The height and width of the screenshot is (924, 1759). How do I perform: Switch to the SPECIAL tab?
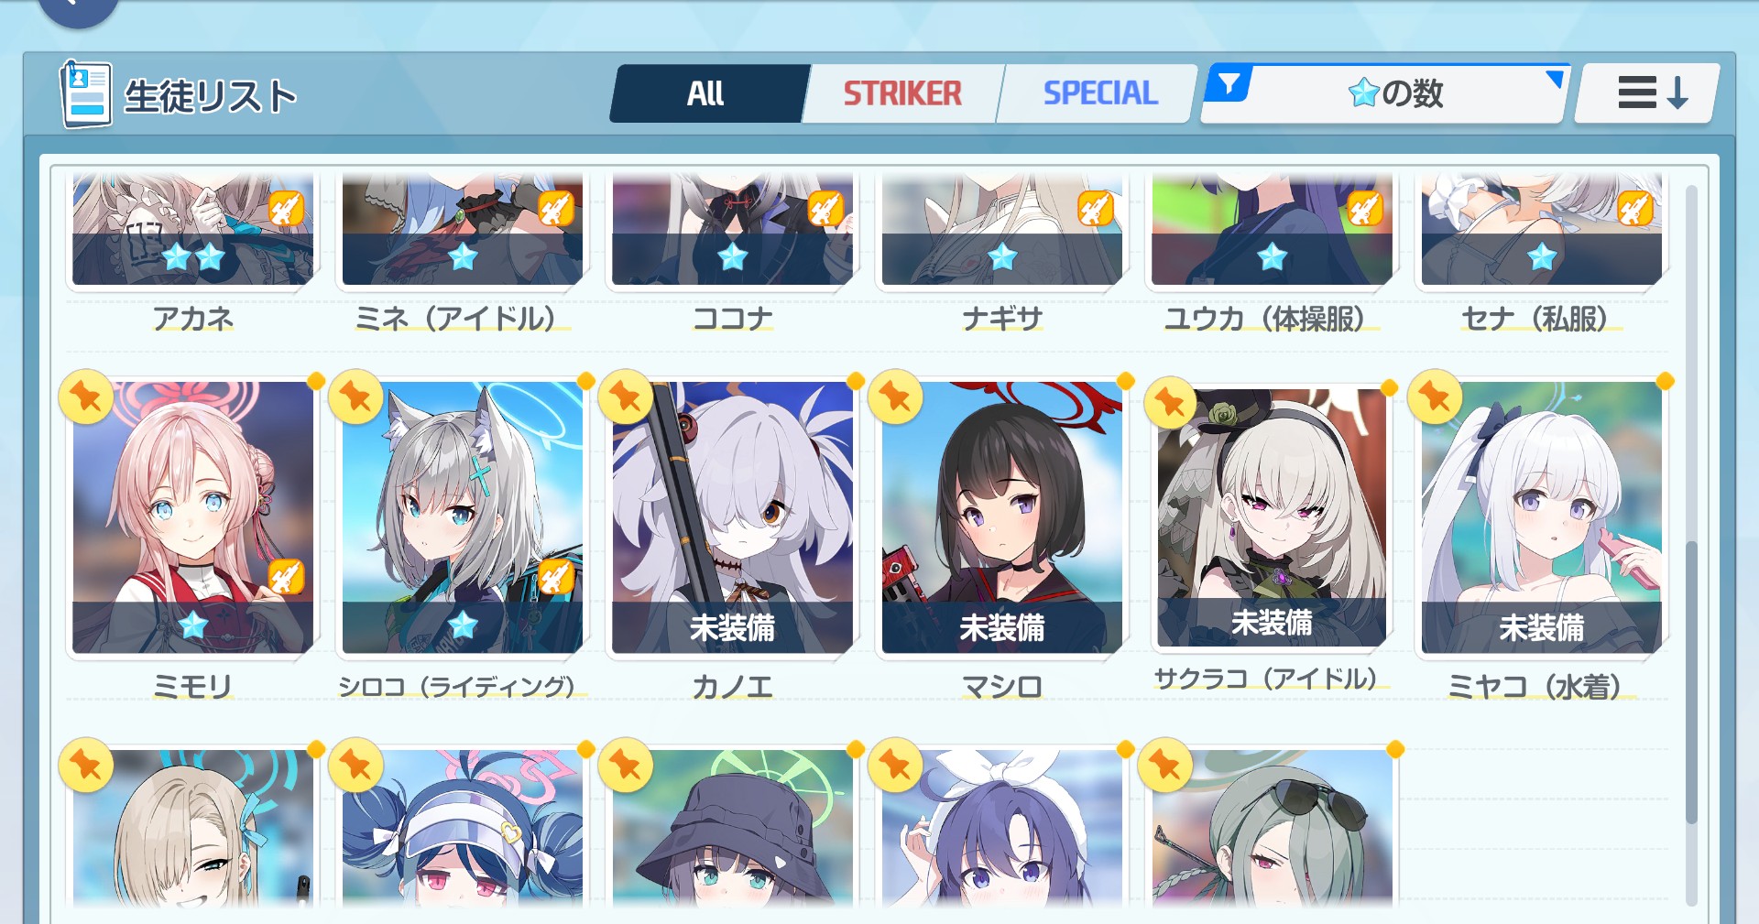[1100, 92]
